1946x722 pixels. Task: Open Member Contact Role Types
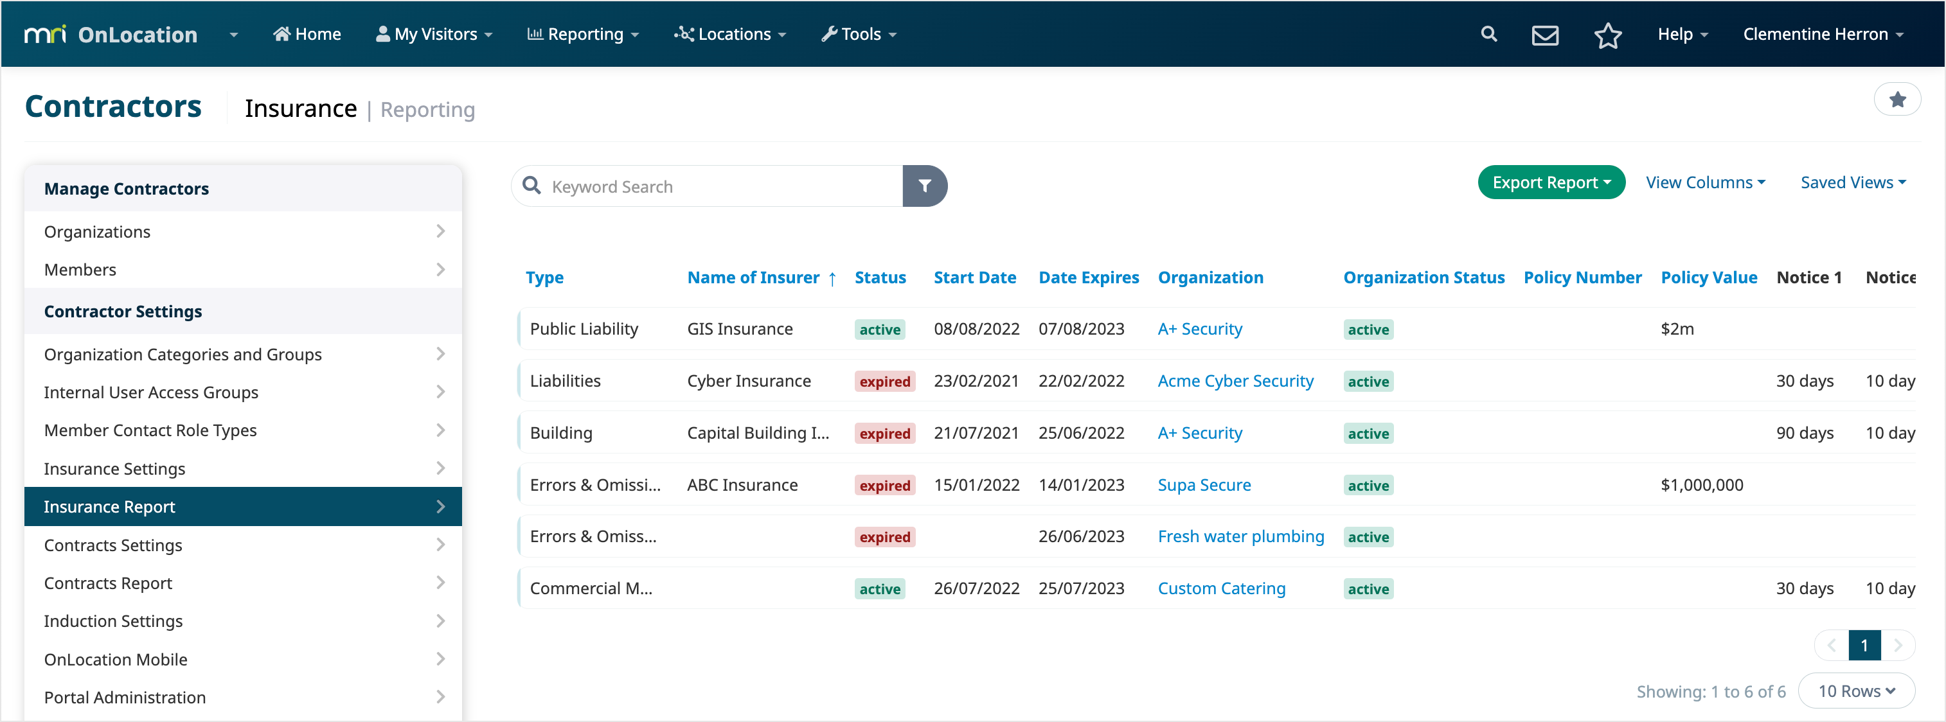[x=243, y=430]
